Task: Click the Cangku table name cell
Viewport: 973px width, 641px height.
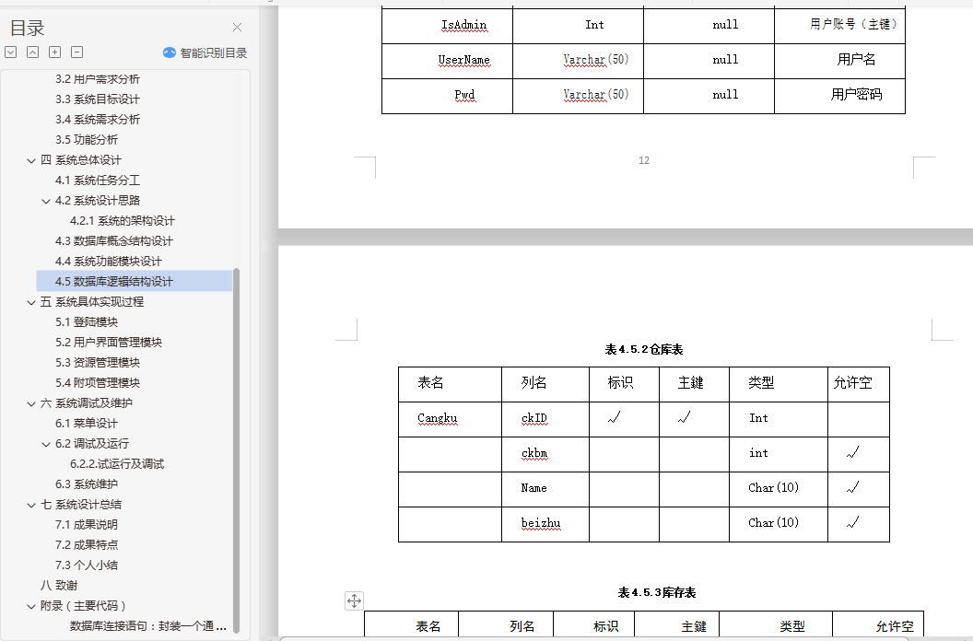Action: tap(450, 419)
